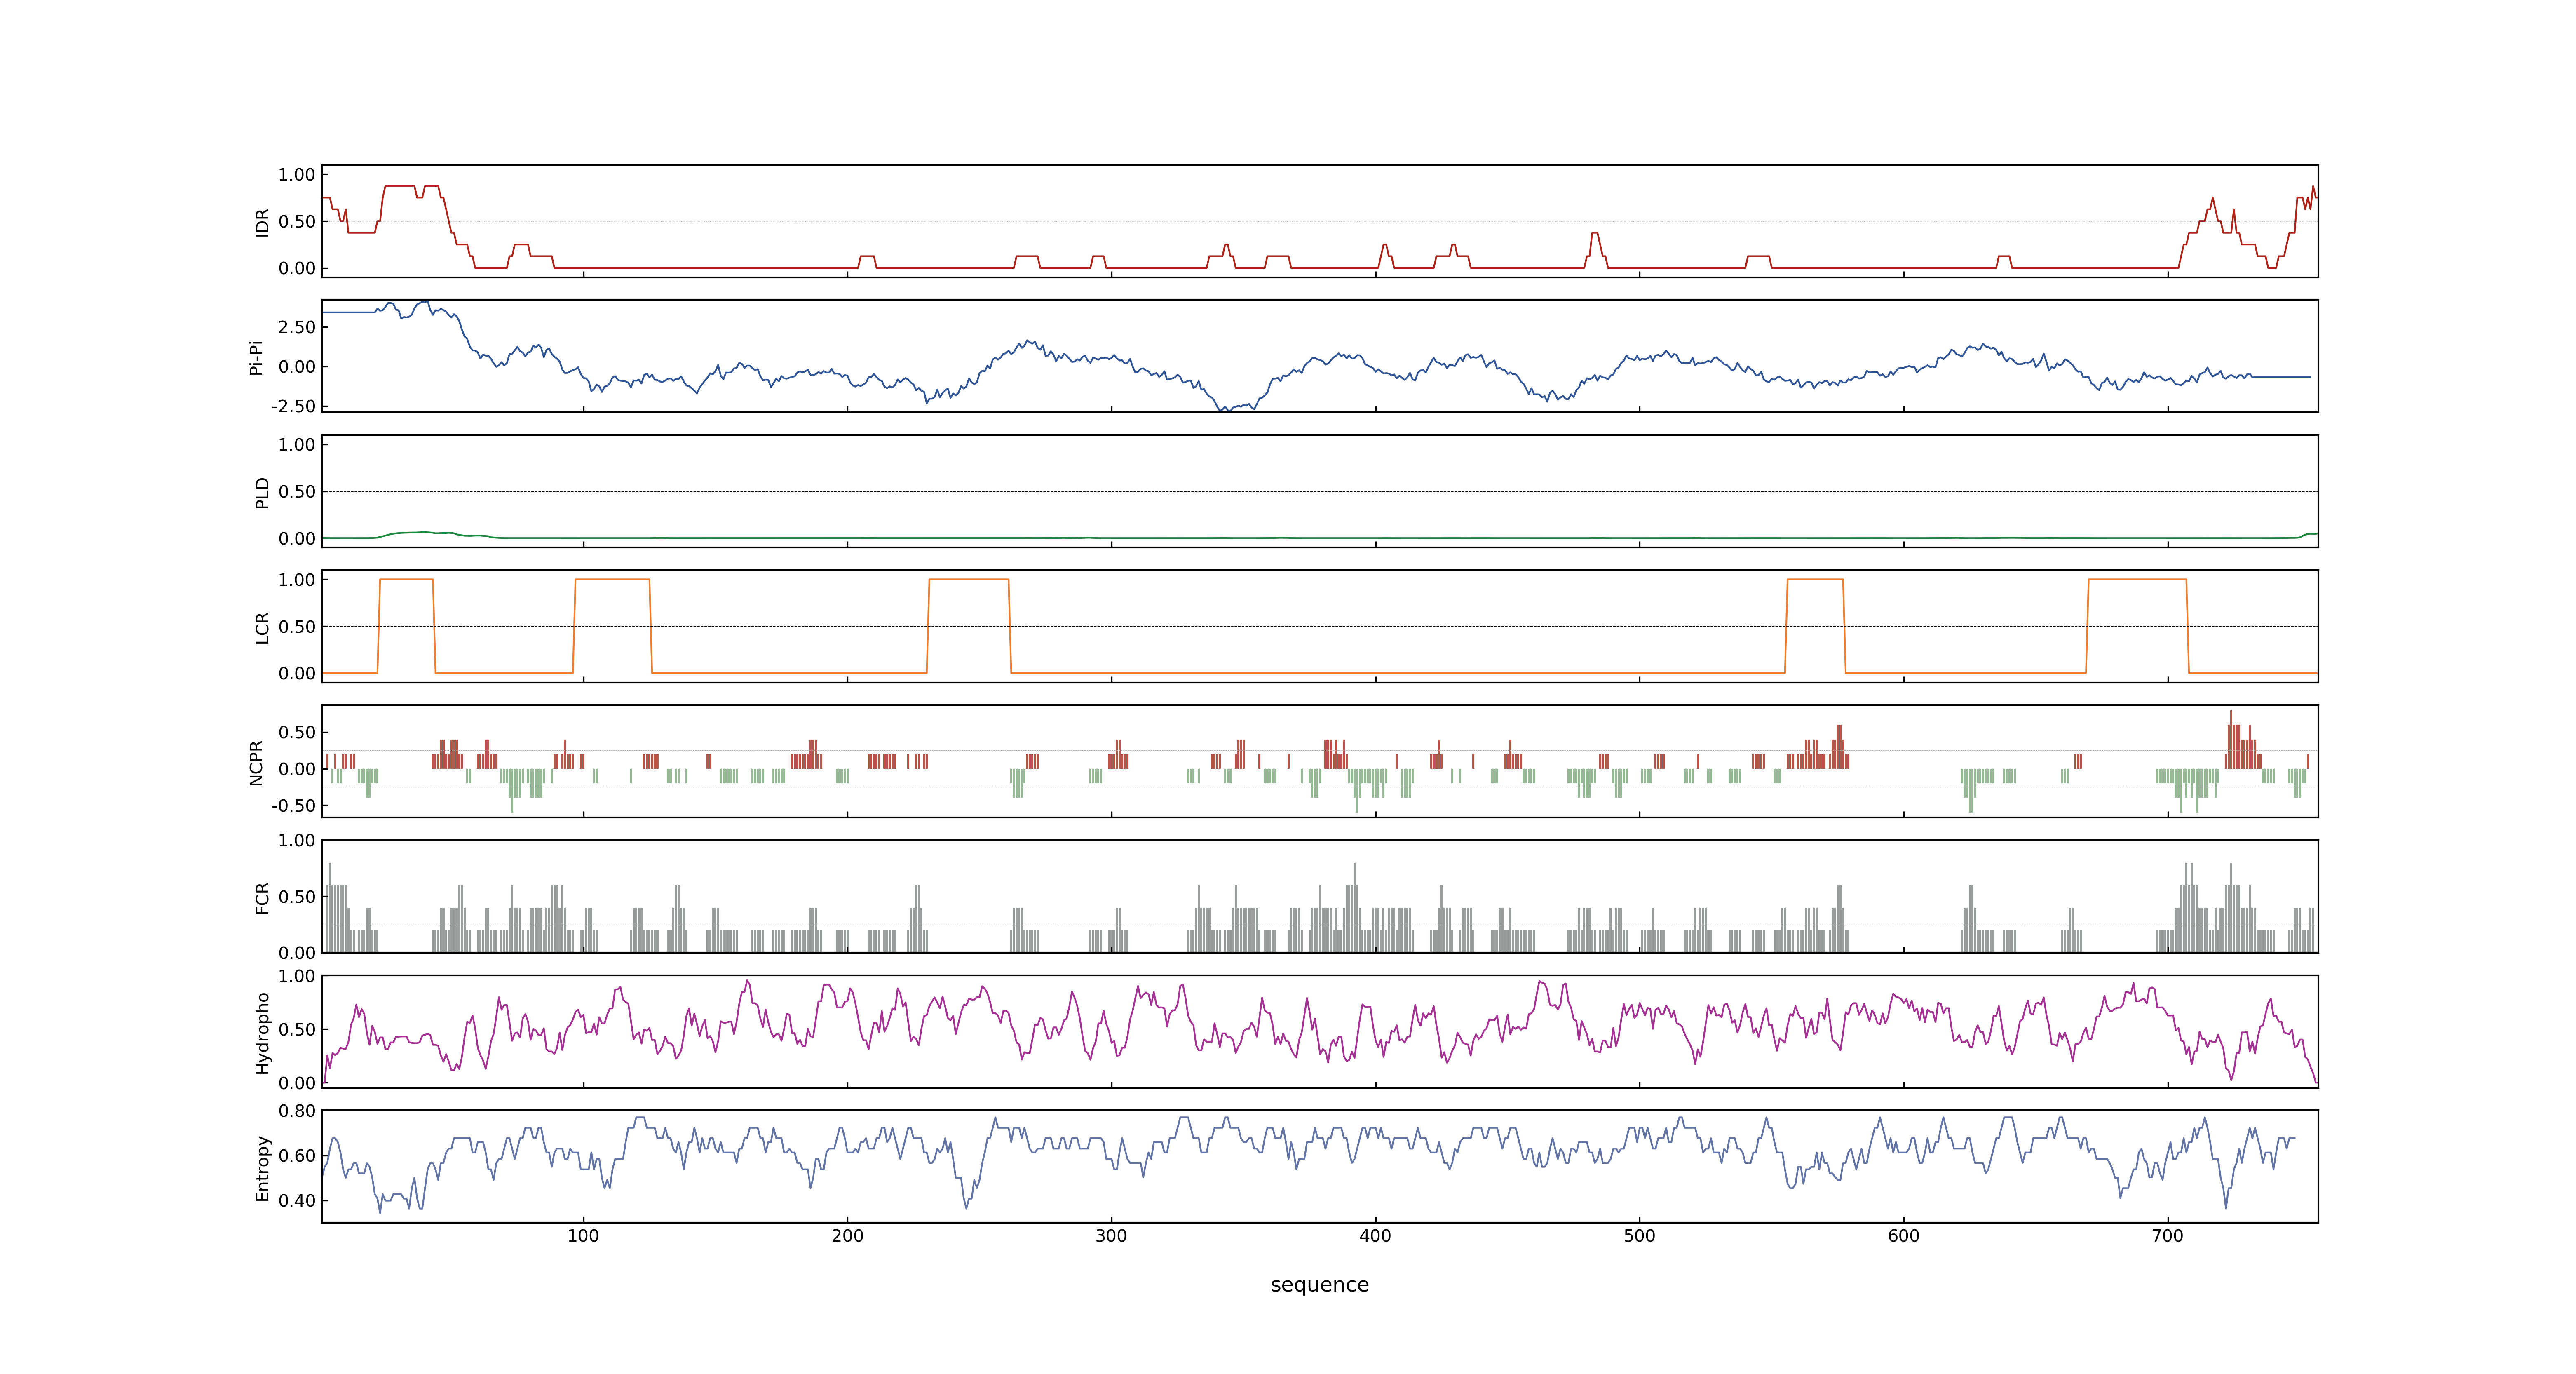Click the x-axis tick label 100

pyautogui.click(x=583, y=1236)
